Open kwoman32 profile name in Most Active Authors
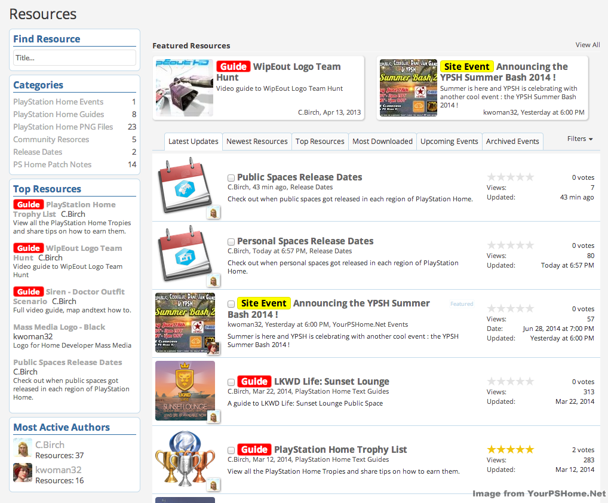 coord(58,470)
